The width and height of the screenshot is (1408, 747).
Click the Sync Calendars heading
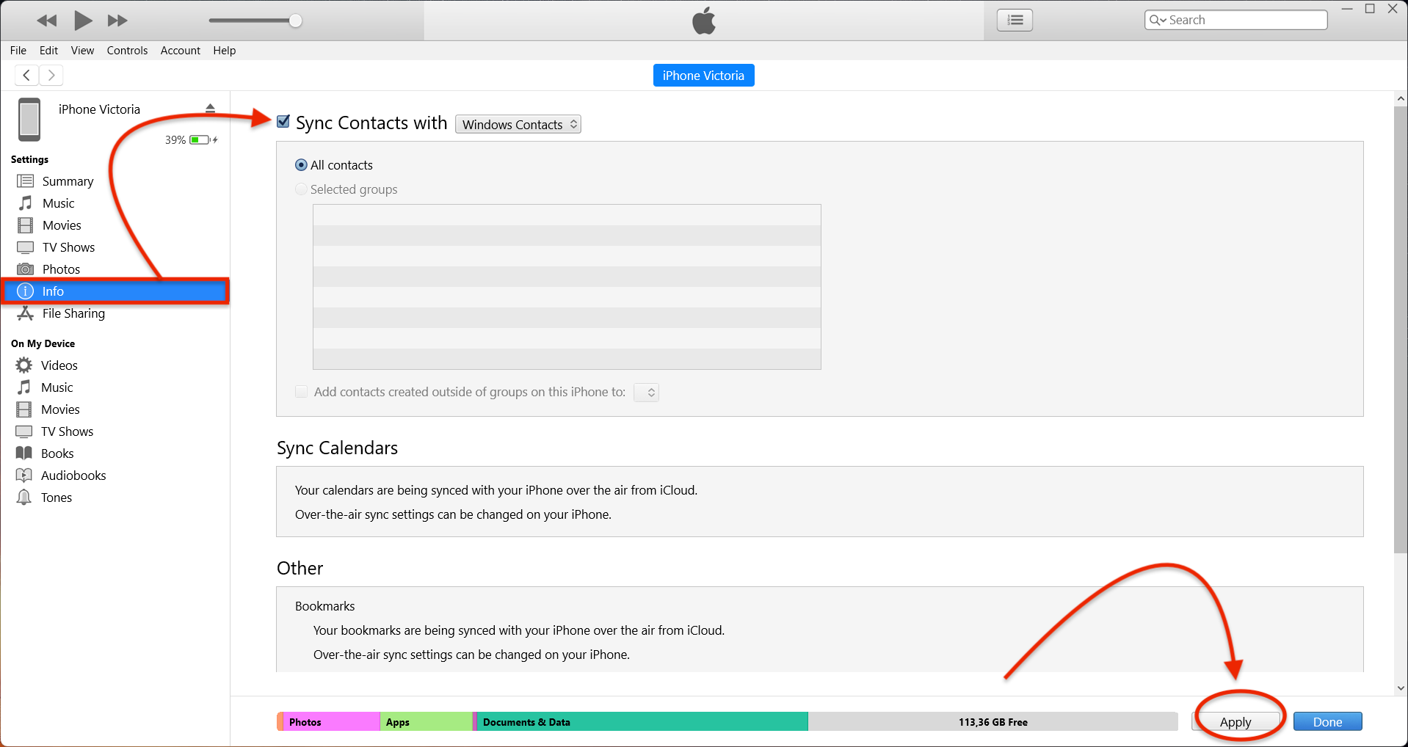point(337,448)
